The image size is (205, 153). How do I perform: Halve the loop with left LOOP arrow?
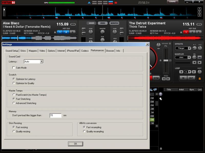tap(181, 72)
